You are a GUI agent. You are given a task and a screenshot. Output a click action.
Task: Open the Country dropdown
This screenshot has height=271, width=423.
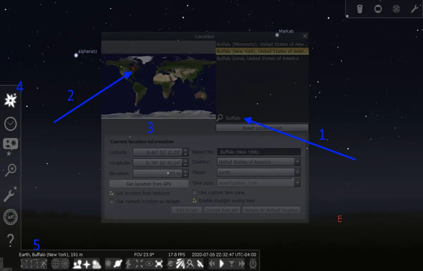pyautogui.click(x=259, y=162)
